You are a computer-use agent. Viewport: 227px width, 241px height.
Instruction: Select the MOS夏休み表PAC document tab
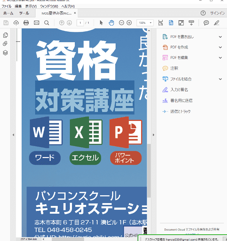56,13
